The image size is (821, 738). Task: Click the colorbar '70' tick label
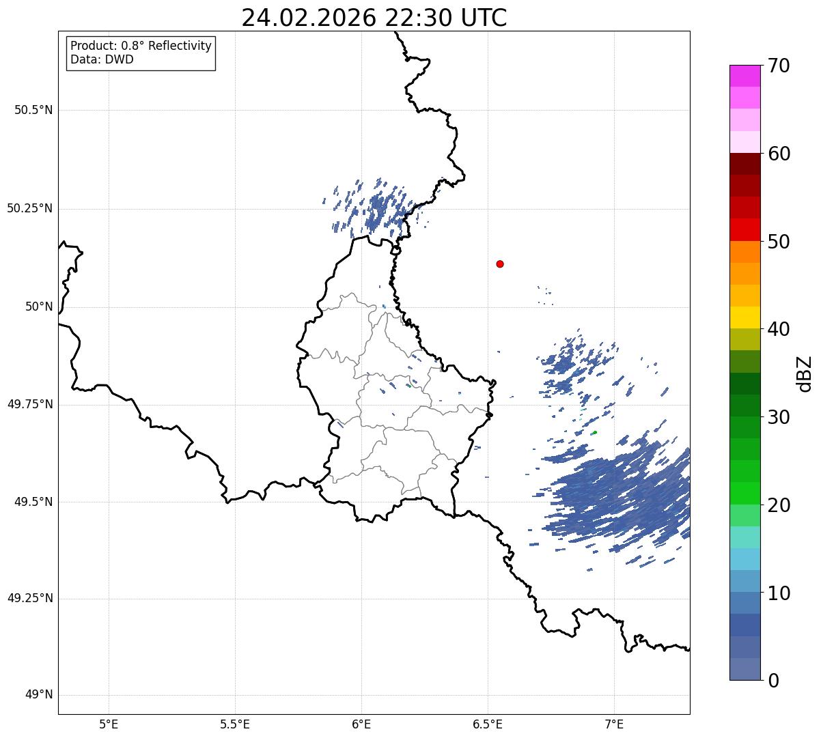coord(779,66)
